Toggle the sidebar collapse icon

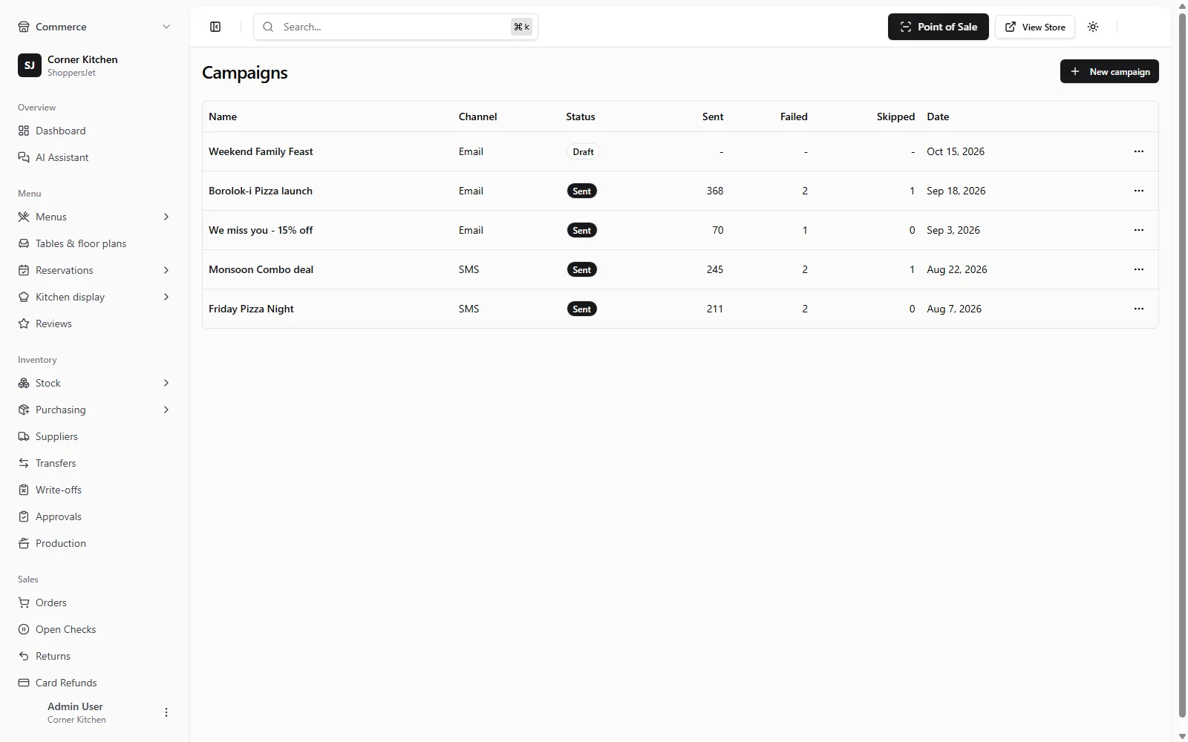(x=215, y=27)
